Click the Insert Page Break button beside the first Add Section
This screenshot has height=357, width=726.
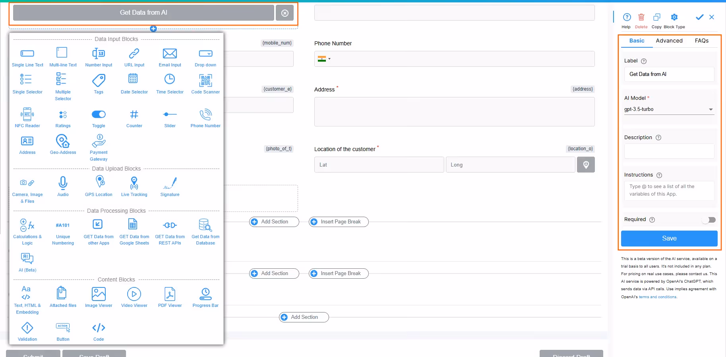coord(339,222)
